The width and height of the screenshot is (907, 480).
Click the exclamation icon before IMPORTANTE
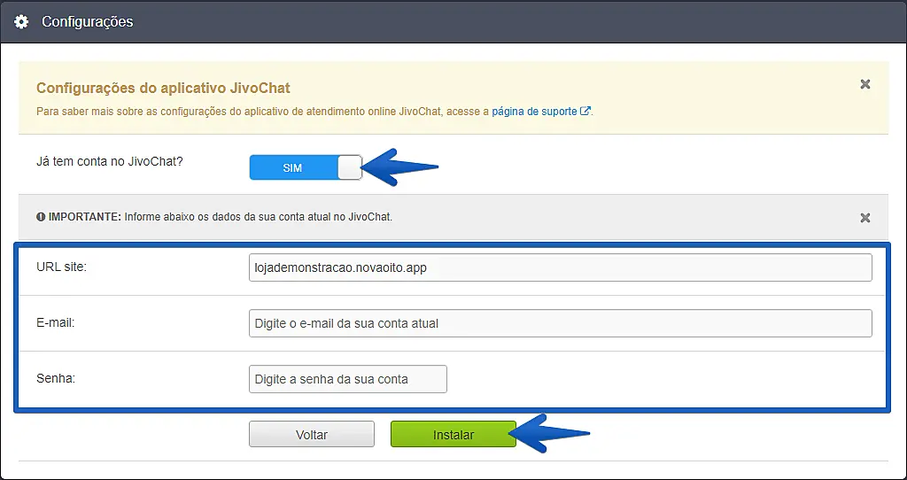pyautogui.click(x=41, y=218)
